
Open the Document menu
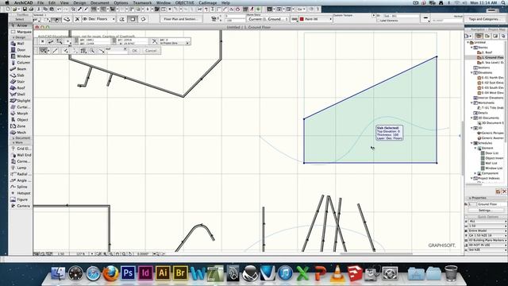point(100,2)
